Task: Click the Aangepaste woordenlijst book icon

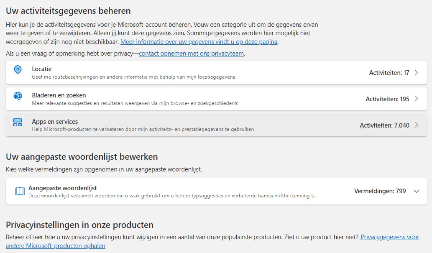Action: coord(20,191)
